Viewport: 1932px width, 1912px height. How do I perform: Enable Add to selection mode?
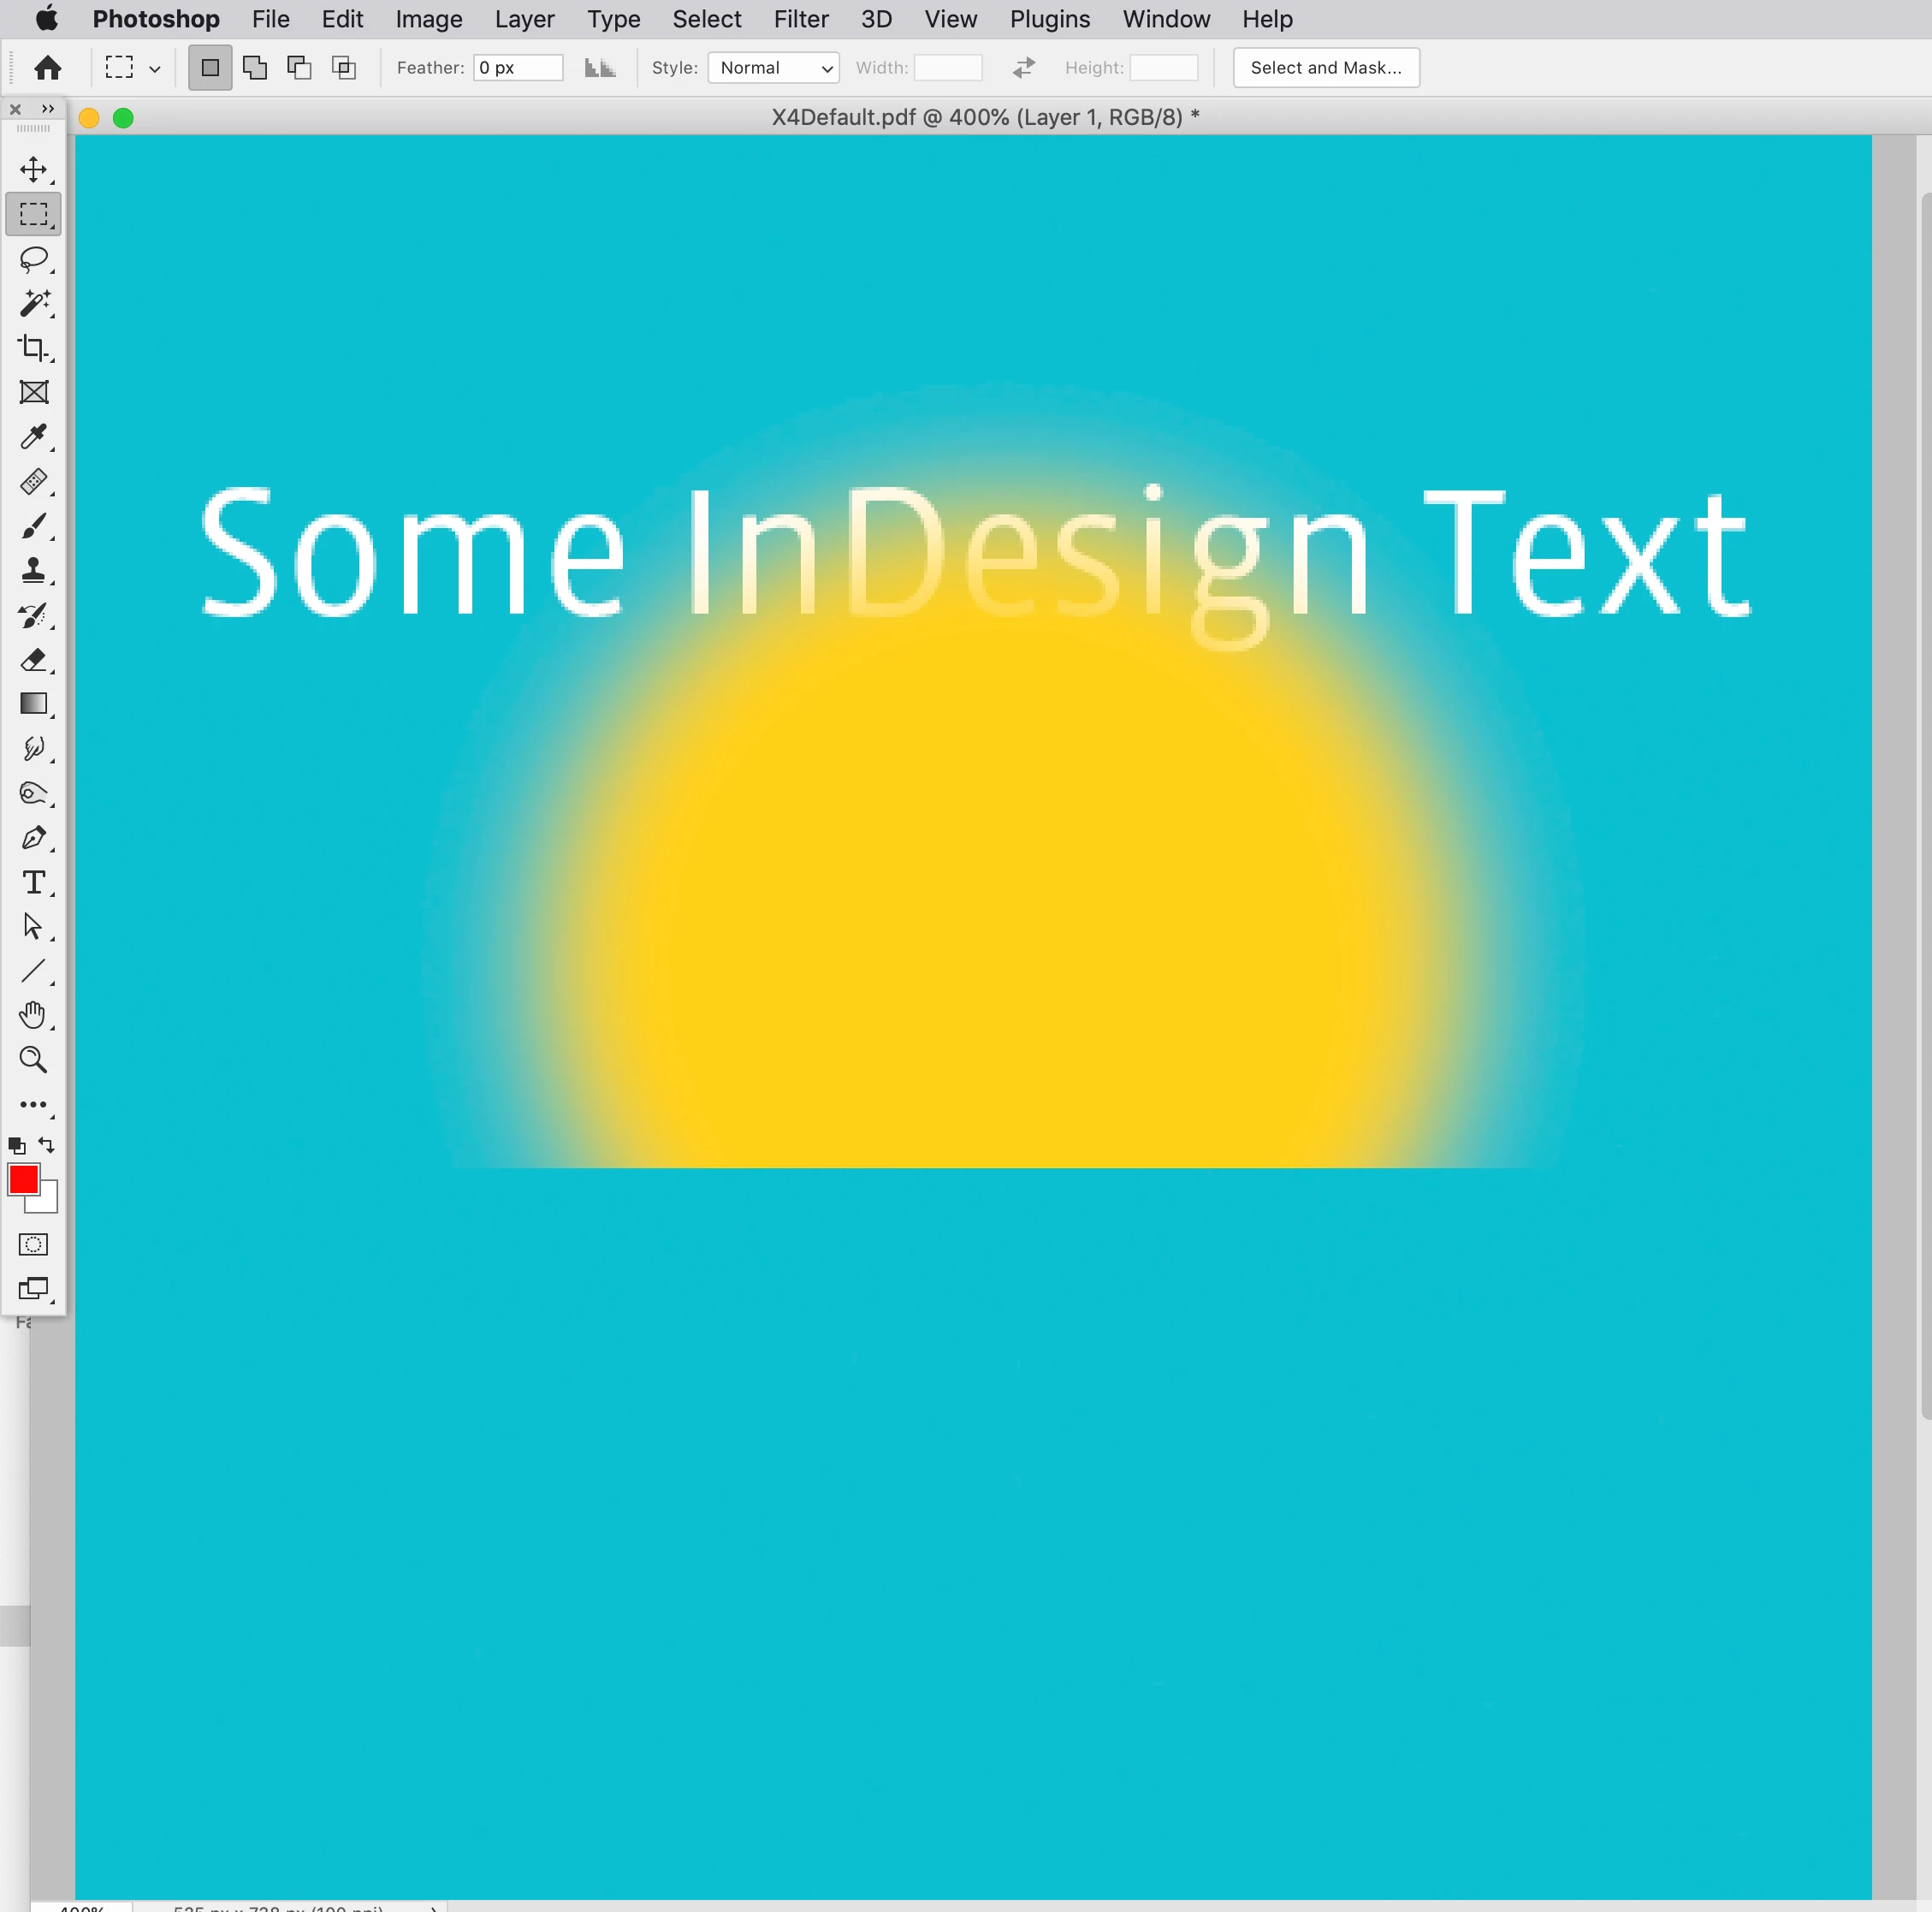click(255, 68)
